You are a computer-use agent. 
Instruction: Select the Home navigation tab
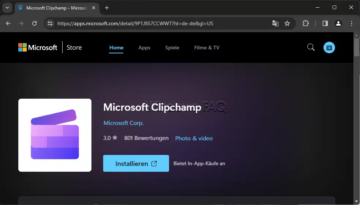click(116, 48)
